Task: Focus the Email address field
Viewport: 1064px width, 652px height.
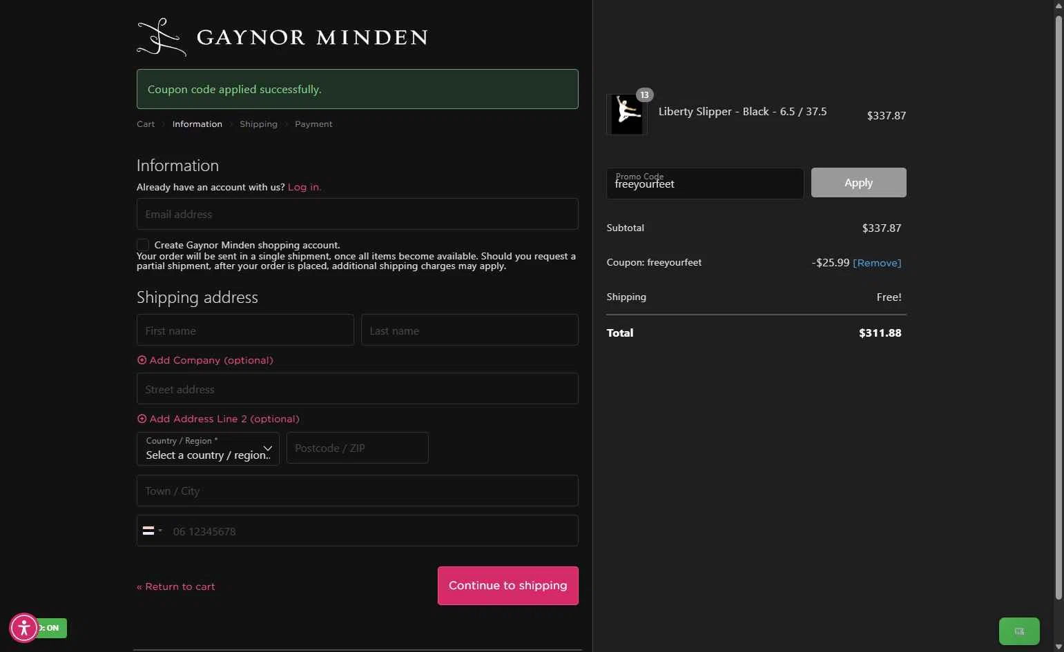Action: coord(358,214)
